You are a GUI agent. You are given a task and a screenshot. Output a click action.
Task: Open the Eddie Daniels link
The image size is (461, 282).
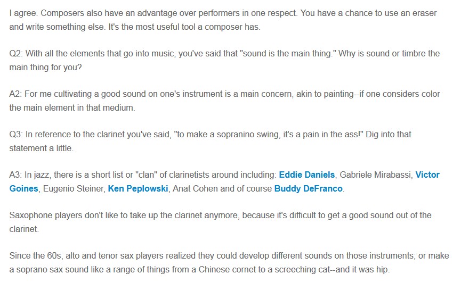point(306,175)
